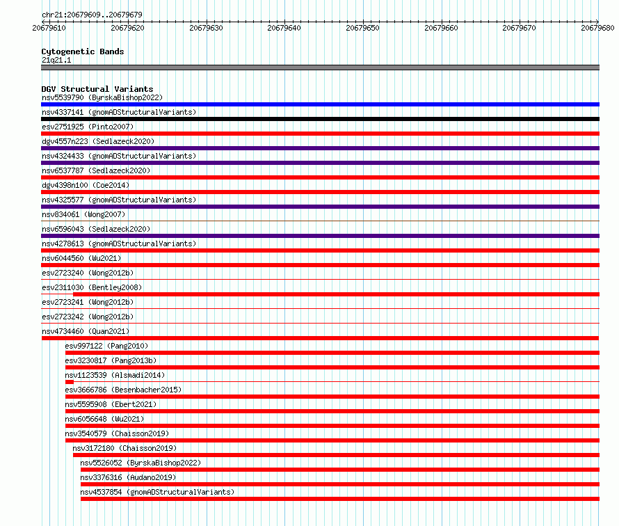Click the red bar under esv2311030
The height and width of the screenshot is (526, 619).
click(x=337, y=294)
